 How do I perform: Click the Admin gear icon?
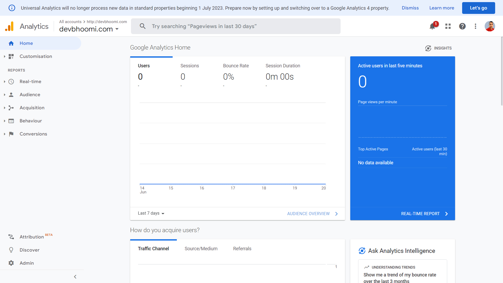(11, 263)
